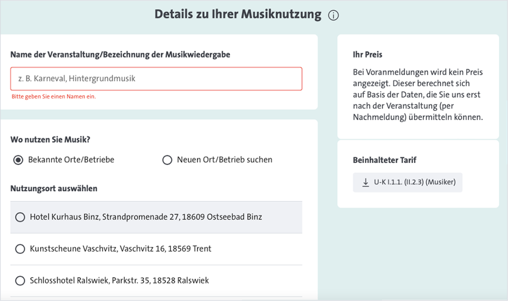Click the Kunstscheune Vaschvitz address text
508x301 pixels.
pyautogui.click(x=121, y=249)
